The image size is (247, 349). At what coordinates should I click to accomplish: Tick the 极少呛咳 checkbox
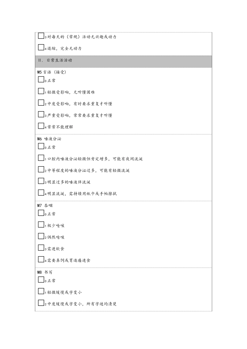click(41, 225)
